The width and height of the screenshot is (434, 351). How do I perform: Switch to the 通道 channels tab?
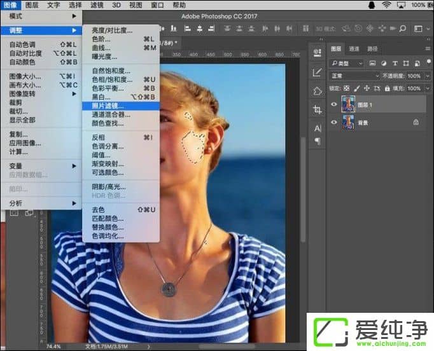pos(354,49)
